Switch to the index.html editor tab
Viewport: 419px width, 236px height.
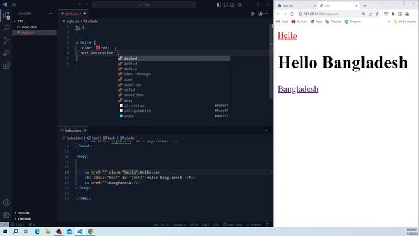73,130
